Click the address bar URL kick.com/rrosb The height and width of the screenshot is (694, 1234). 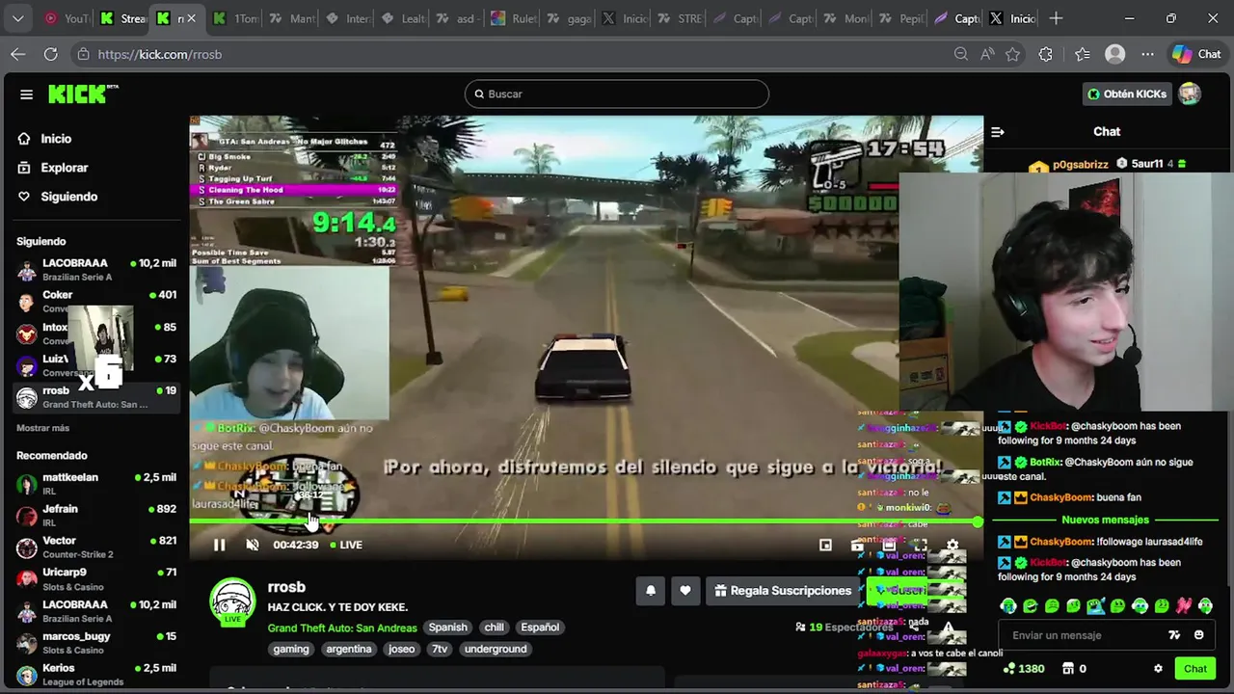click(160, 55)
